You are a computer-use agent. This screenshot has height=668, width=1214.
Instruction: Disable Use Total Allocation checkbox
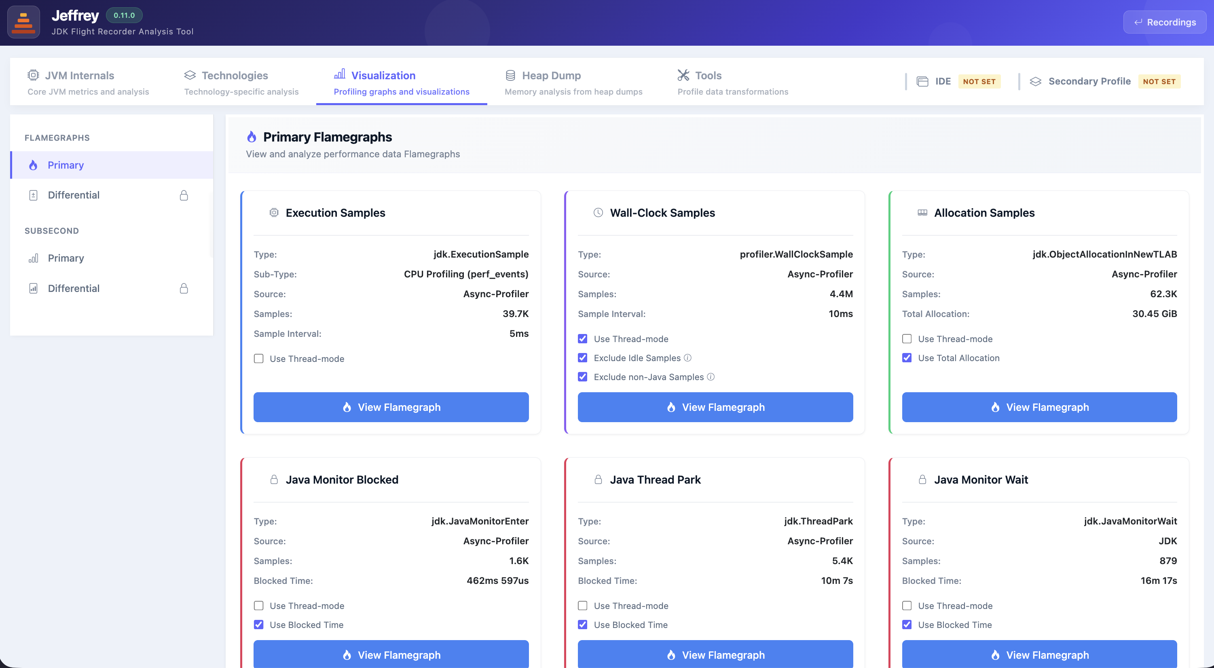pos(907,357)
